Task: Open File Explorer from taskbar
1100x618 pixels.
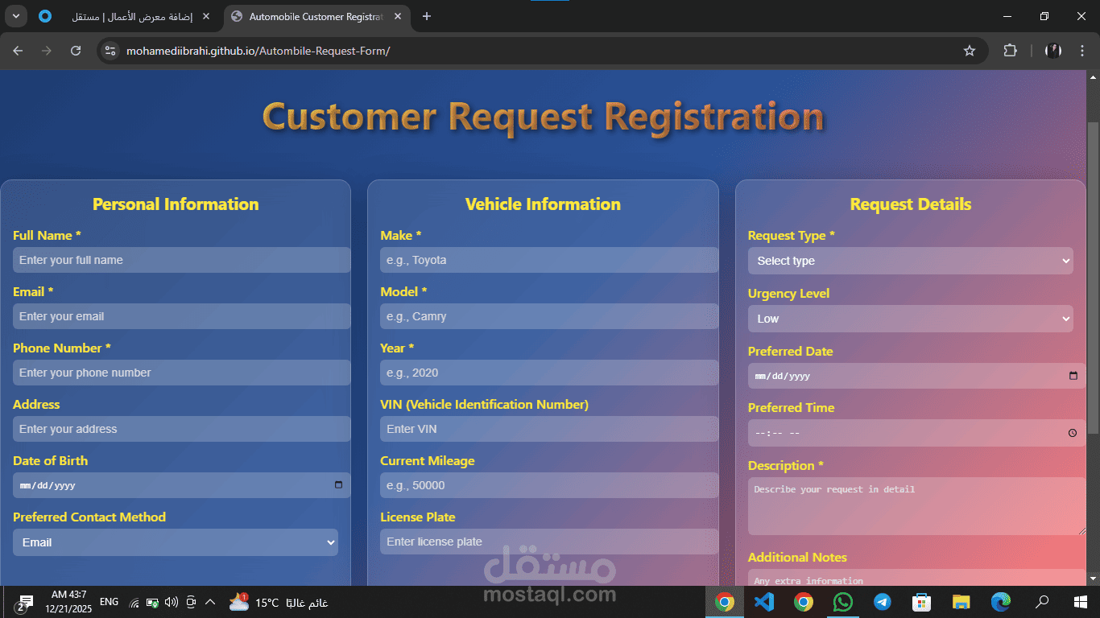Action: tap(961, 602)
